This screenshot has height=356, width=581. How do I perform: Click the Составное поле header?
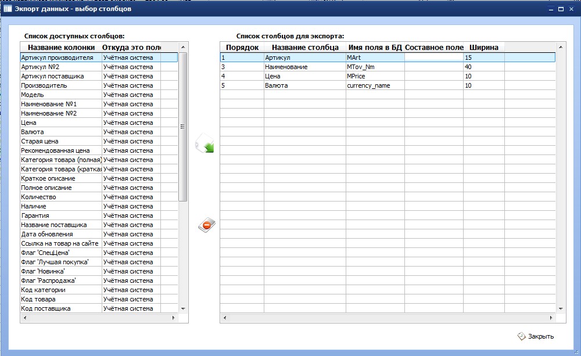pos(434,48)
